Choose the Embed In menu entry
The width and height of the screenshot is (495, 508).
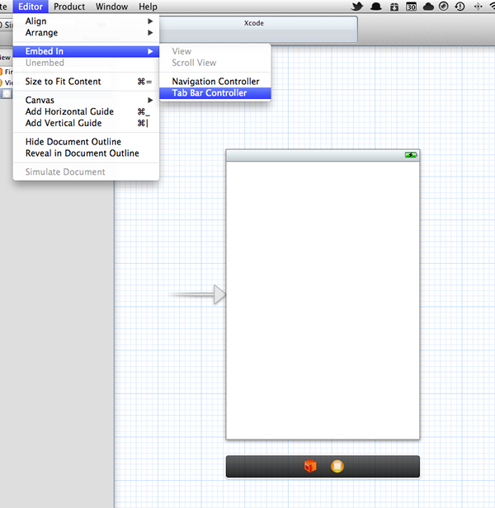[x=86, y=51]
